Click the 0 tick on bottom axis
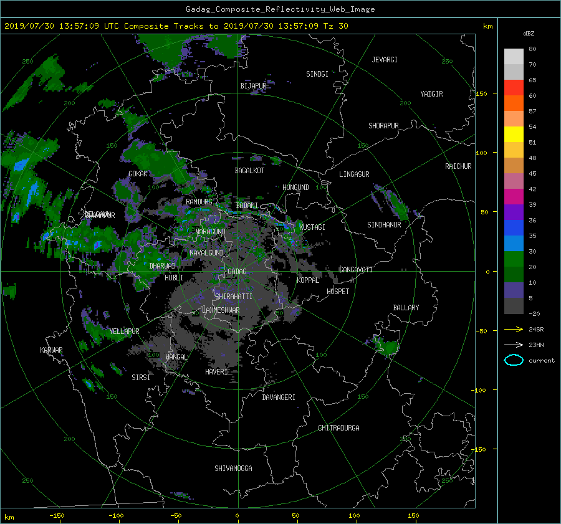Screen dimensions: 561x524 click(x=237, y=515)
